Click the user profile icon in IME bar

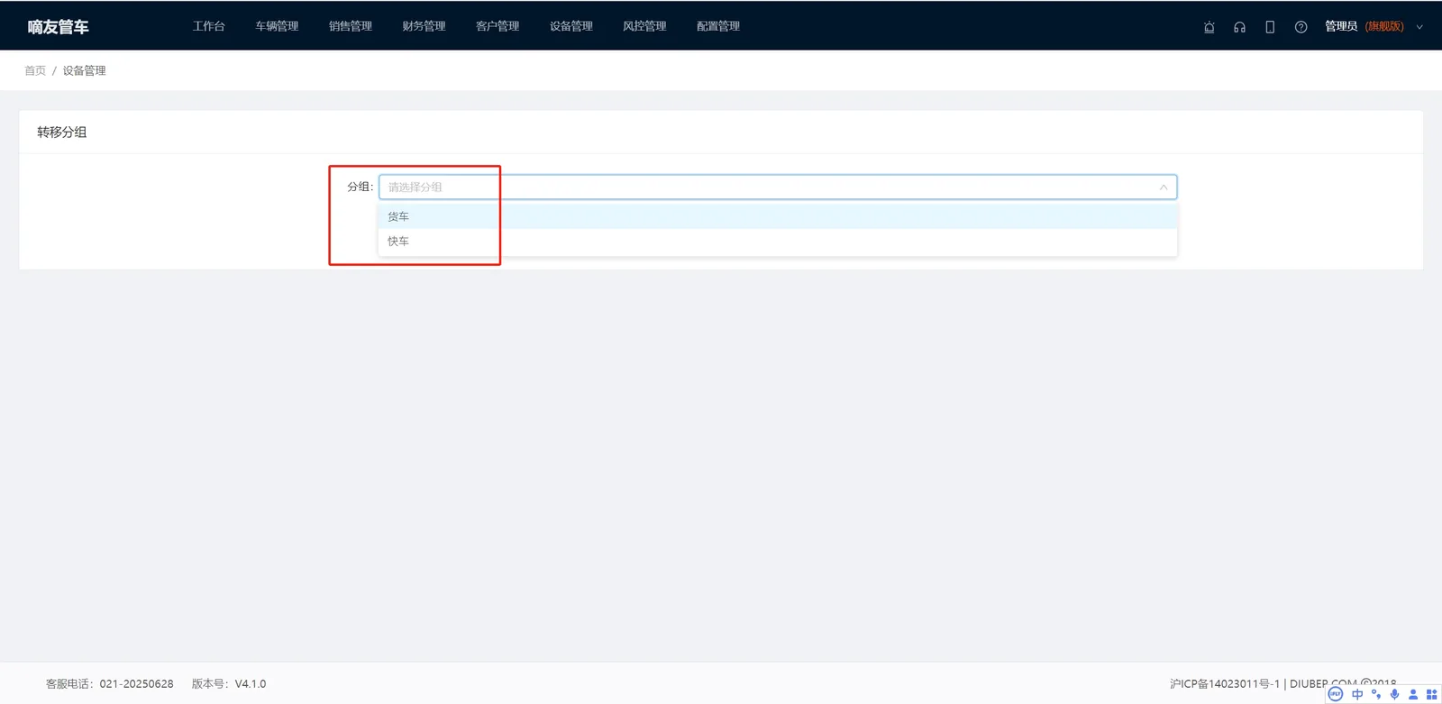1413,694
